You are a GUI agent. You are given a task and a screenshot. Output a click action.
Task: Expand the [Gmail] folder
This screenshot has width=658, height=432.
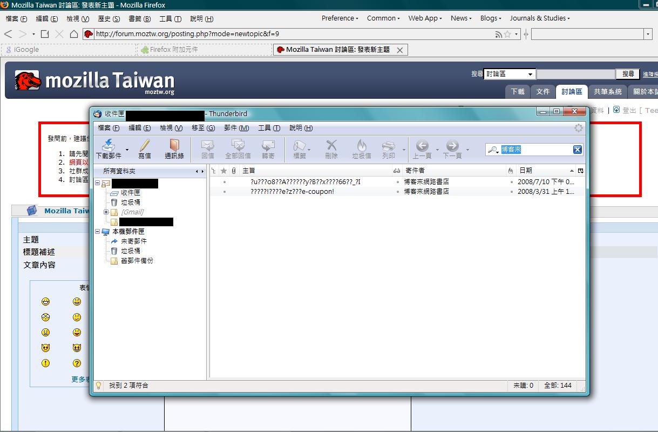click(106, 212)
